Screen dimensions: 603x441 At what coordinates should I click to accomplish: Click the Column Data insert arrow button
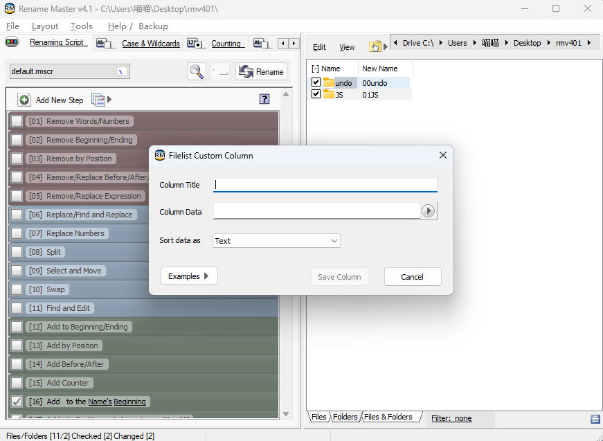[429, 211]
